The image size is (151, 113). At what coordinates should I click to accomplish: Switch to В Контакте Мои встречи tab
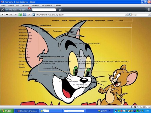[18, 10]
